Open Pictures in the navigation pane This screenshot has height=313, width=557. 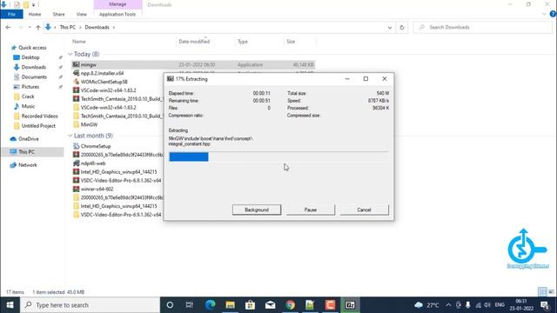30,87
